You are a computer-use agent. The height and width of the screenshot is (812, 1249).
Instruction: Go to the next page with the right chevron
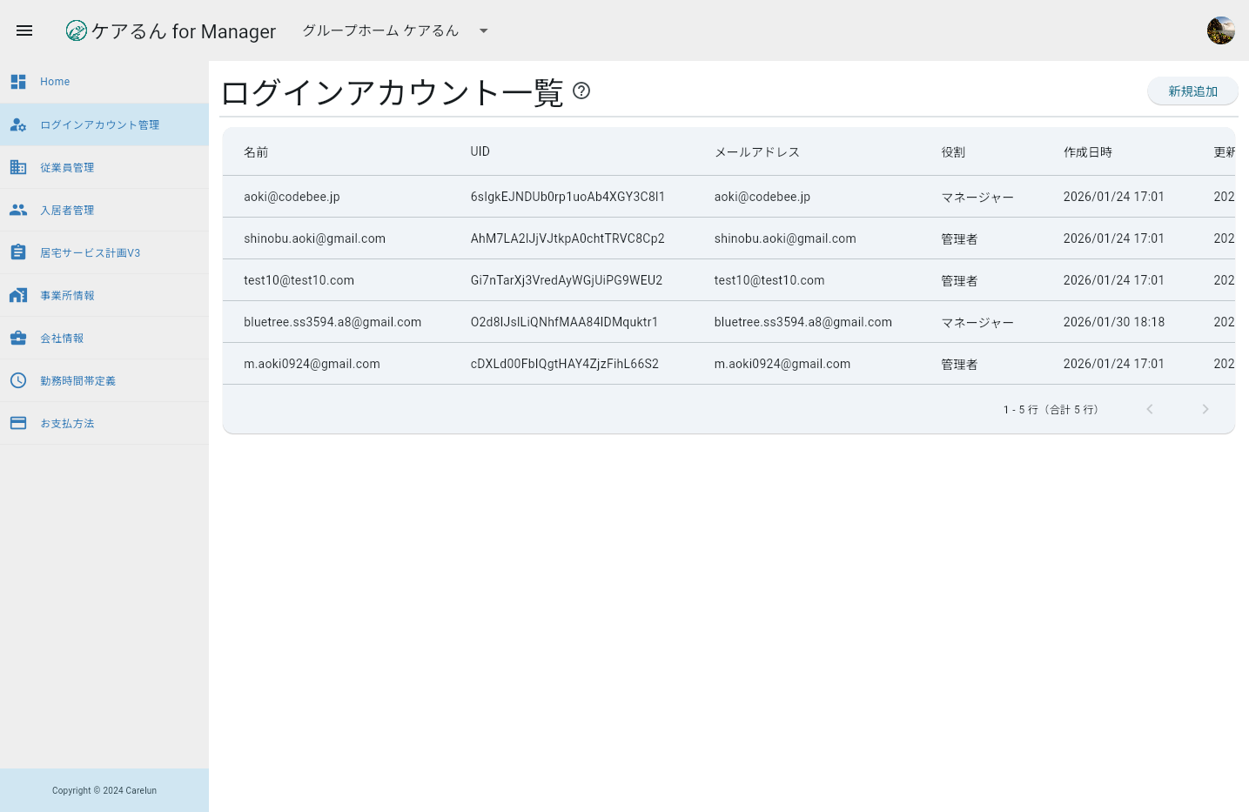point(1205,409)
